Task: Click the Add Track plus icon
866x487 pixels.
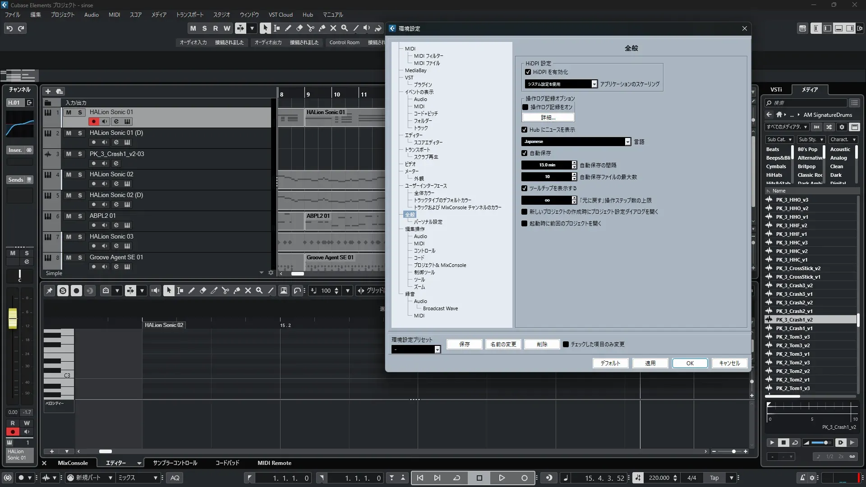Action: [x=48, y=91]
